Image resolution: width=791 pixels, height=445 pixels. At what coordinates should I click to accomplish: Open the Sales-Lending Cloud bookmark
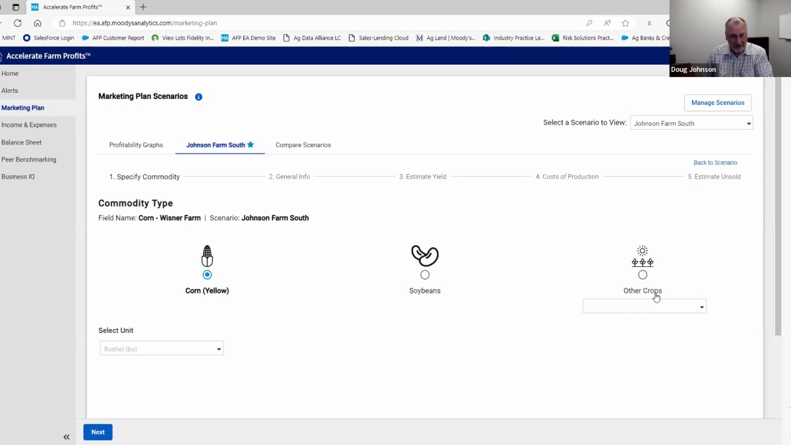click(x=378, y=38)
